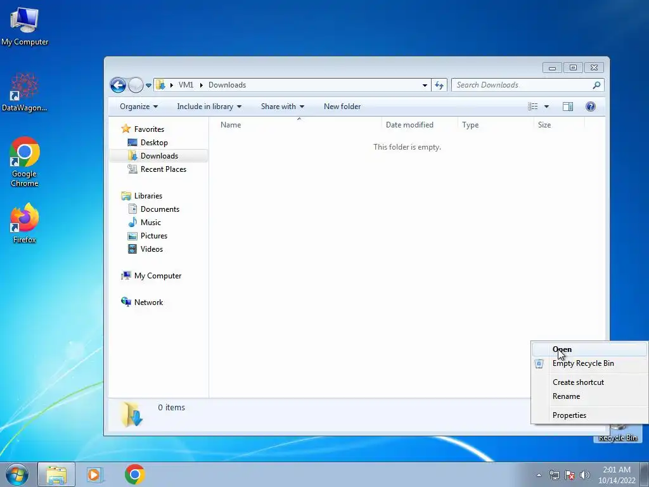Click the New folder button
Screen dimensions: 649x487
tap(342, 107)
